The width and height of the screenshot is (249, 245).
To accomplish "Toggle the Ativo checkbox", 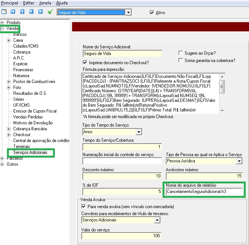I will tap(152, 13).
